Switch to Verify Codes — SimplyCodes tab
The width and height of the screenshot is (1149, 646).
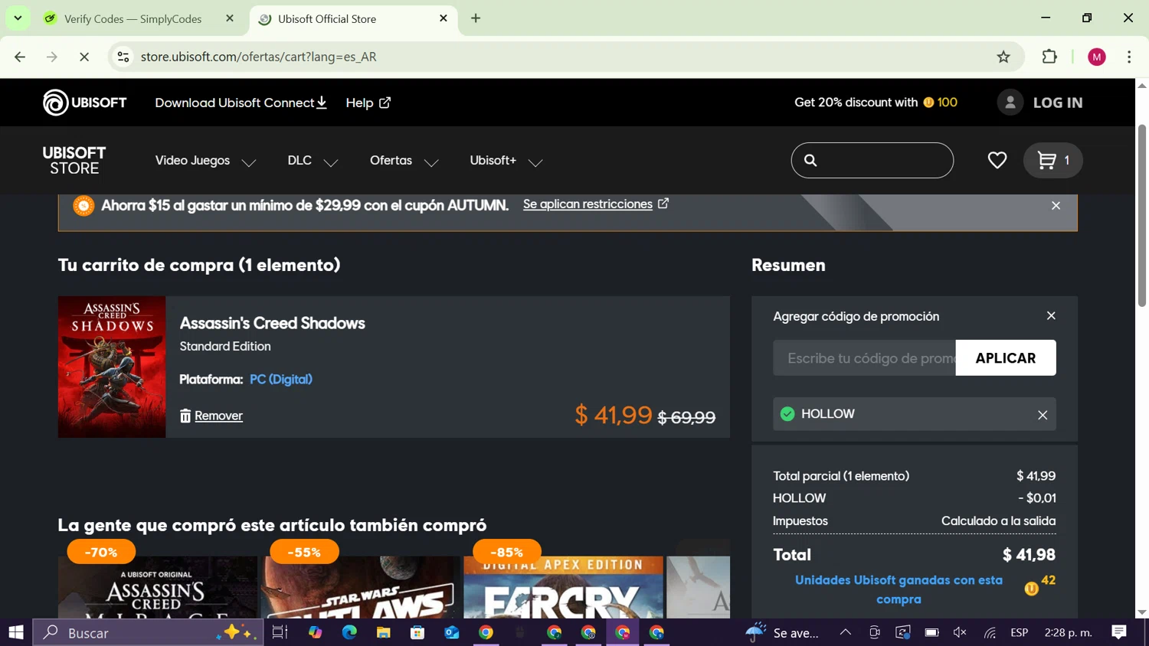(x=133, y=19)
